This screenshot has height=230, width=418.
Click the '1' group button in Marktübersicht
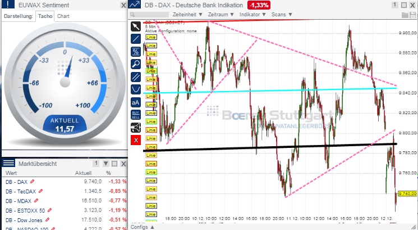(97, 164)
